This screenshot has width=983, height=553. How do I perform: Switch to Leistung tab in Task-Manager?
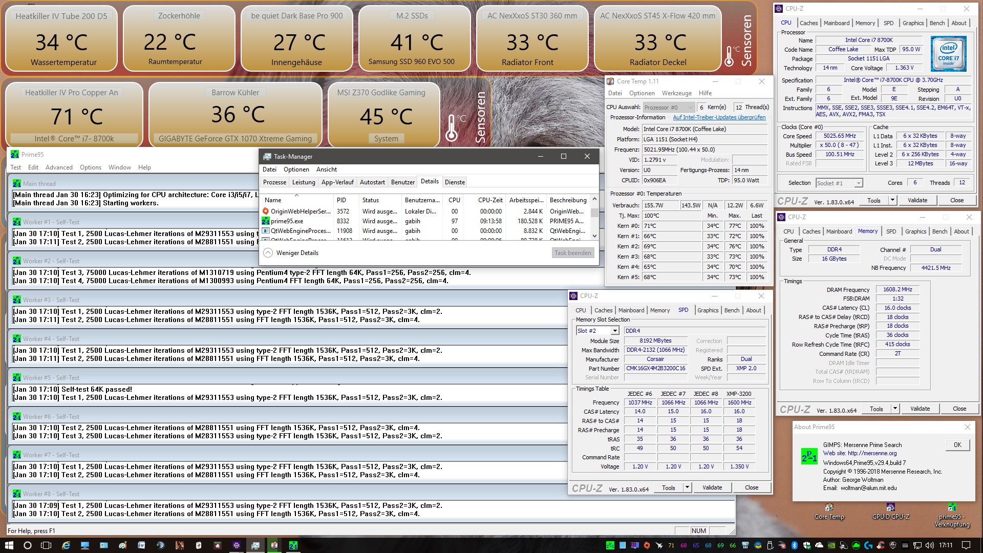304,182
